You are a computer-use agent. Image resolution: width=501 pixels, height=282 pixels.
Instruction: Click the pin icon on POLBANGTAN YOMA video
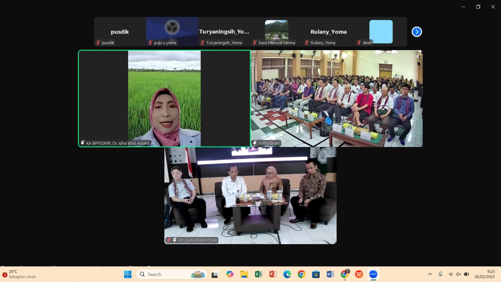(174, 240)
